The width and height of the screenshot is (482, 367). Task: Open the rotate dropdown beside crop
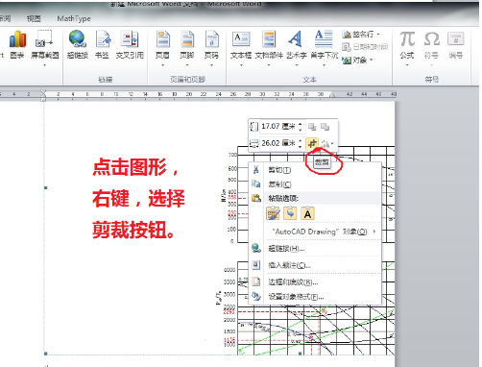327,144
